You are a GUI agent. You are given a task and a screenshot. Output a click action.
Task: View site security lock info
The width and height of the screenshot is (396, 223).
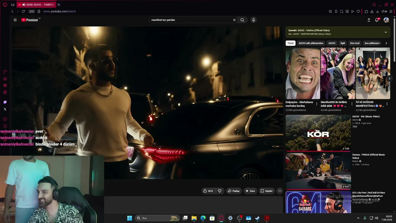point(39,11)
